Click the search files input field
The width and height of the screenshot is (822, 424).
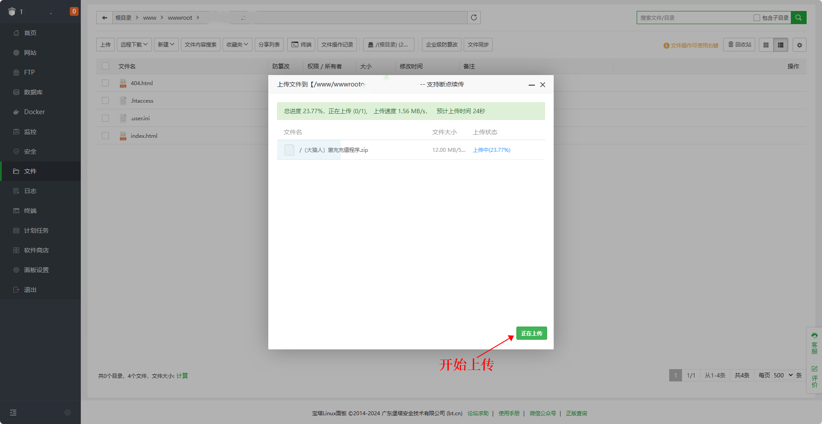[694, 18]
